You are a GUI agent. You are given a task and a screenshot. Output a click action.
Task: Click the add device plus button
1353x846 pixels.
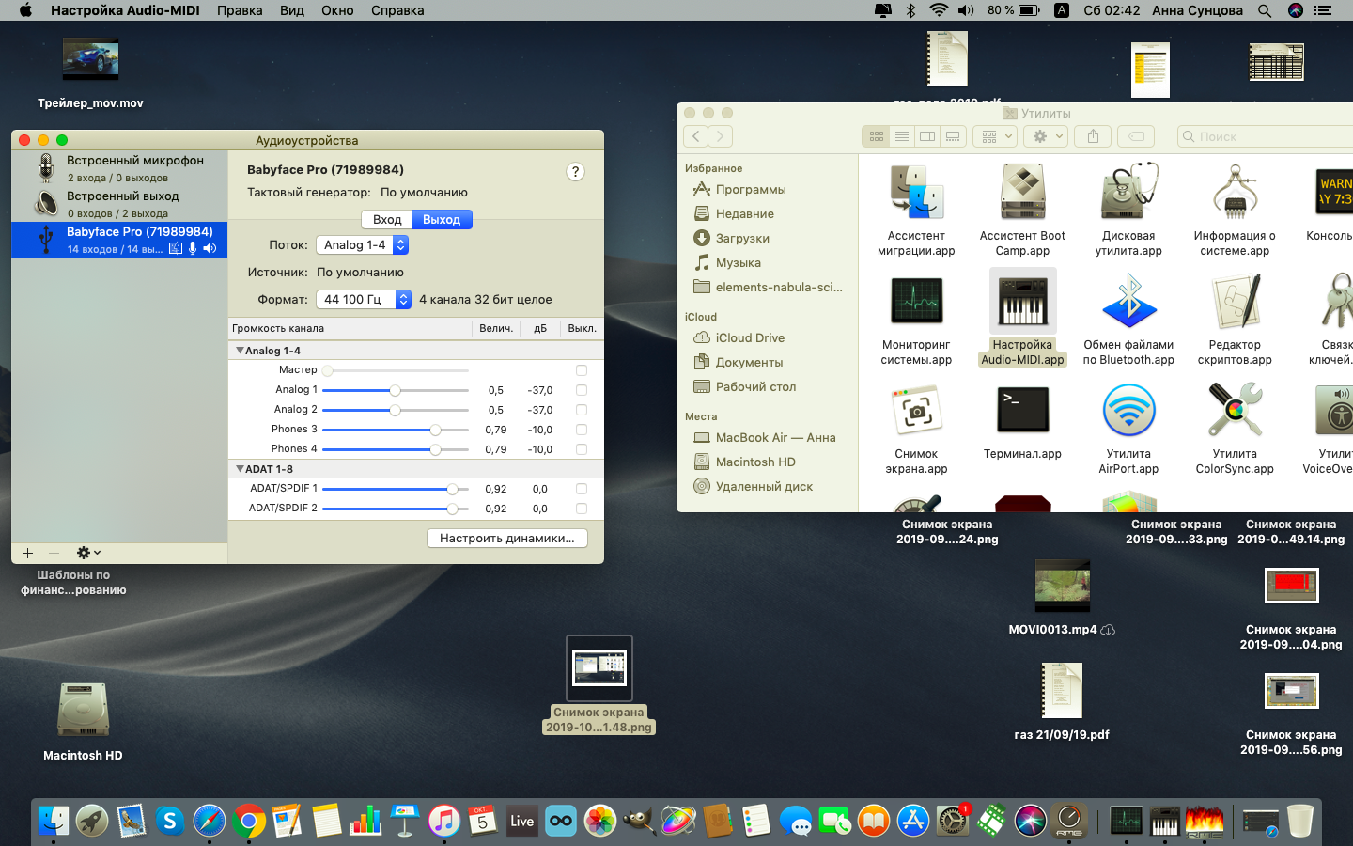point(27,553)
